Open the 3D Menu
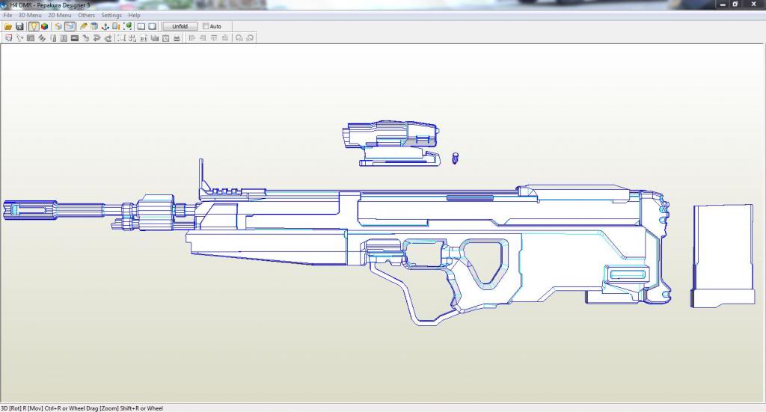 (30, 15)
